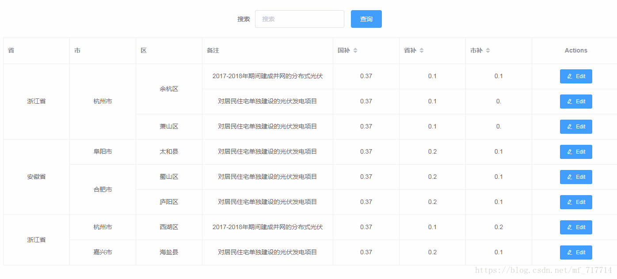Select the Actions column header
The height and width of the screenshot is (279, 617).
coord(575,50)
